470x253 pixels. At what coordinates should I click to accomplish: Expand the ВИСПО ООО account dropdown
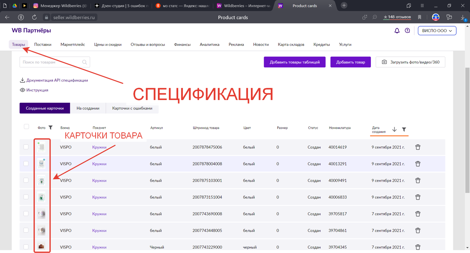click(437, 31)
